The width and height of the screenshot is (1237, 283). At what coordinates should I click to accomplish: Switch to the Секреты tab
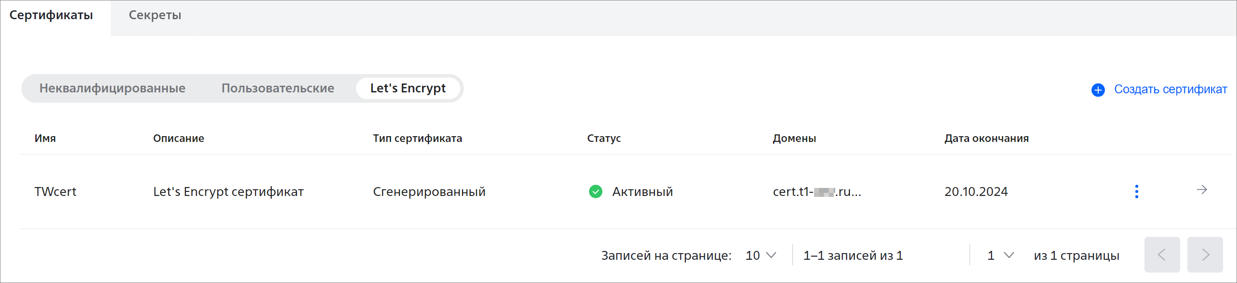click(x=155, y=15)
